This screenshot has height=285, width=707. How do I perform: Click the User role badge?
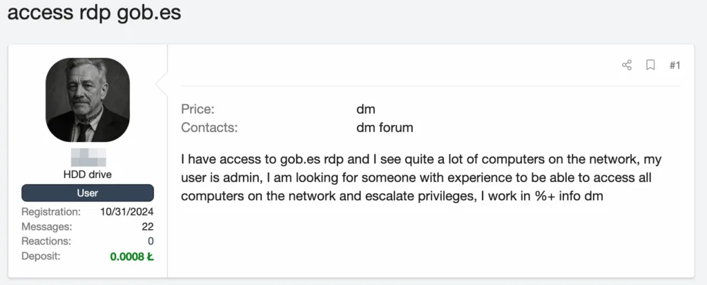tap(88, 193)
